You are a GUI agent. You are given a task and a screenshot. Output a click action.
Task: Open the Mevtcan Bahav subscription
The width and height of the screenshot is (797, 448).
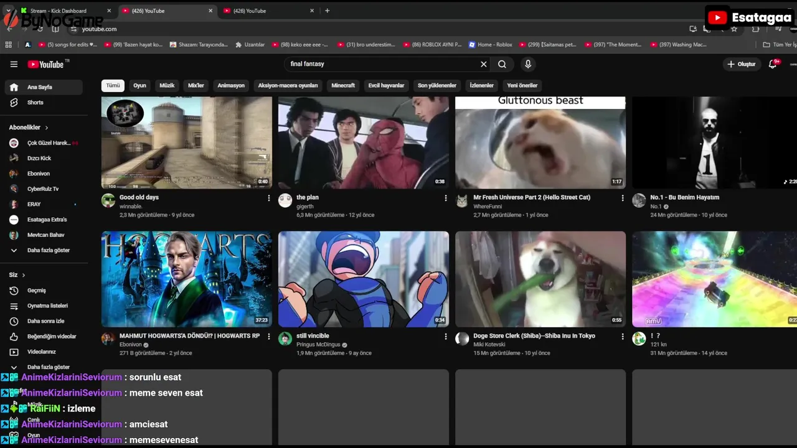[44, 235]
